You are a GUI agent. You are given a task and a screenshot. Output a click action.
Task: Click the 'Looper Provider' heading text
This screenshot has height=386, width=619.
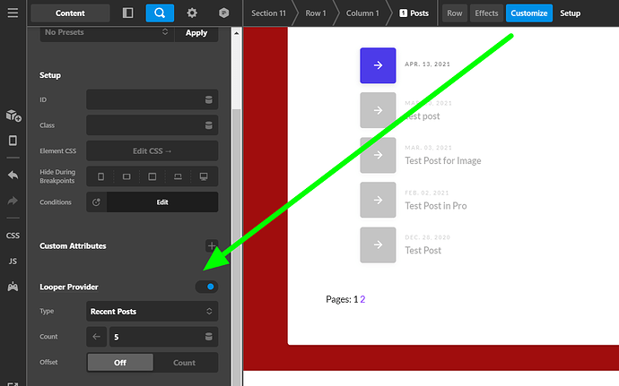tap(69, 287)
